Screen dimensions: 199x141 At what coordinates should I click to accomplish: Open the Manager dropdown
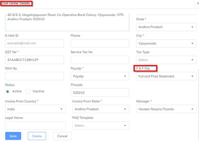[x=166, y=109]
